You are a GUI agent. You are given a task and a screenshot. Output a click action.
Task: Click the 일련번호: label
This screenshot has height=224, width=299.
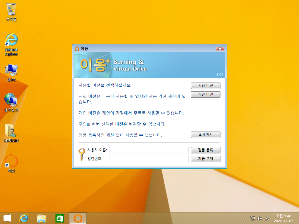(95, 159)
